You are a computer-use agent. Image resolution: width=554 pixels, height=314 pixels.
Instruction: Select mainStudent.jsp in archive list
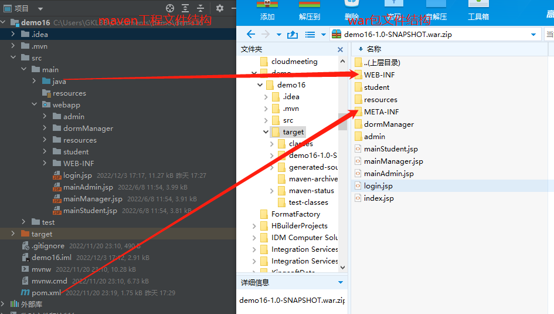point(386,149)
